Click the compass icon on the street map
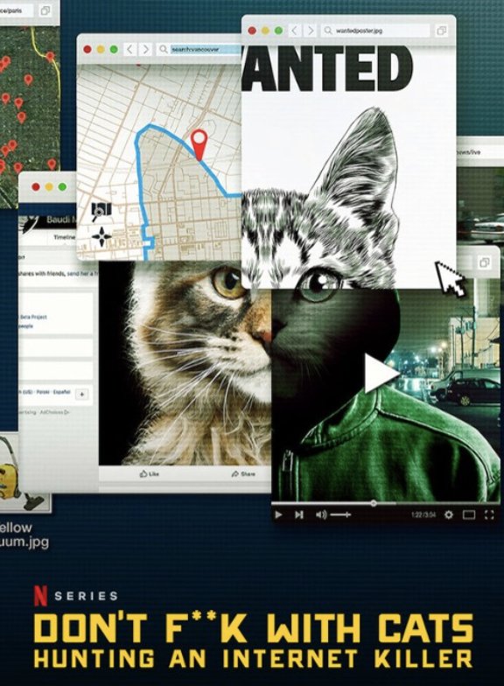504x686 pixels. click(101, 236)
